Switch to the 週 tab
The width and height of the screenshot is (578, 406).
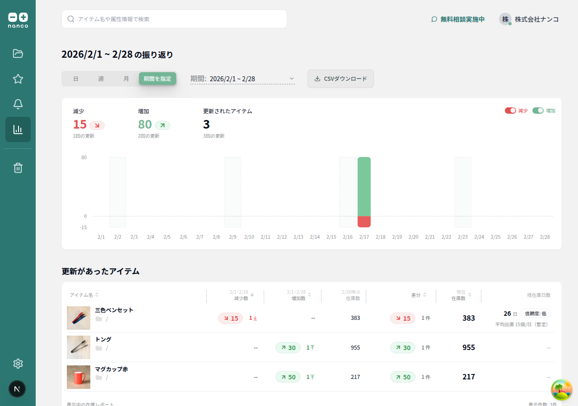[101, 78]
